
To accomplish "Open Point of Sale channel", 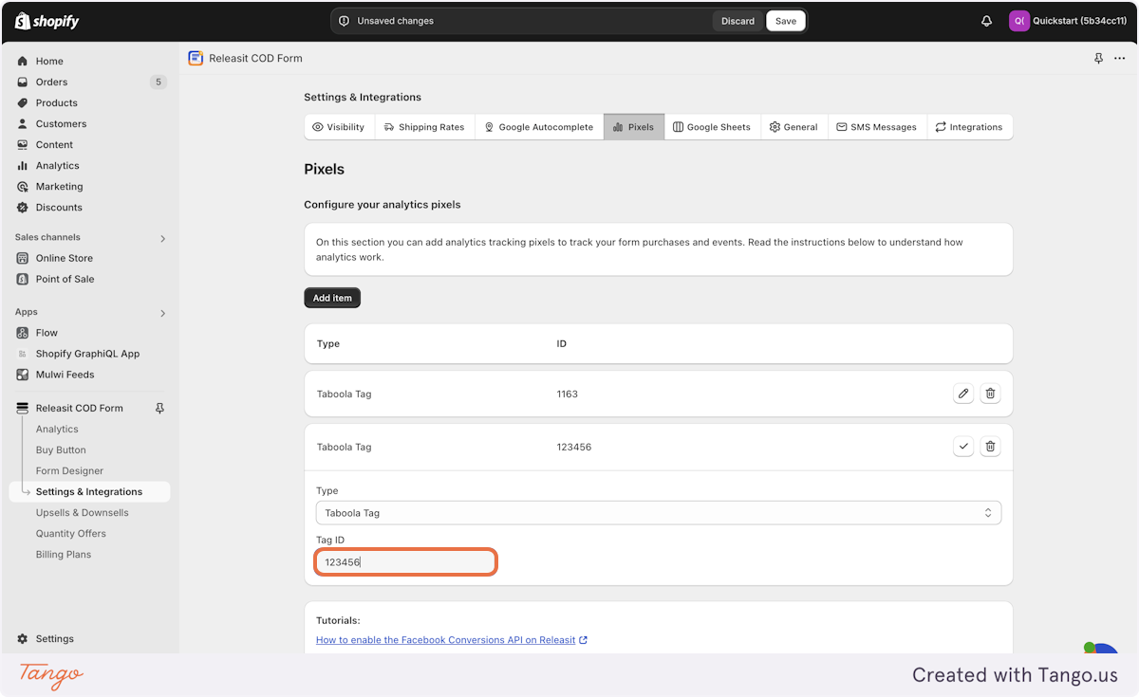I will (65, 279).
